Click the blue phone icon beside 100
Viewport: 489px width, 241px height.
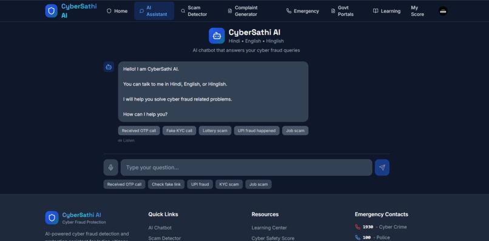357,237
